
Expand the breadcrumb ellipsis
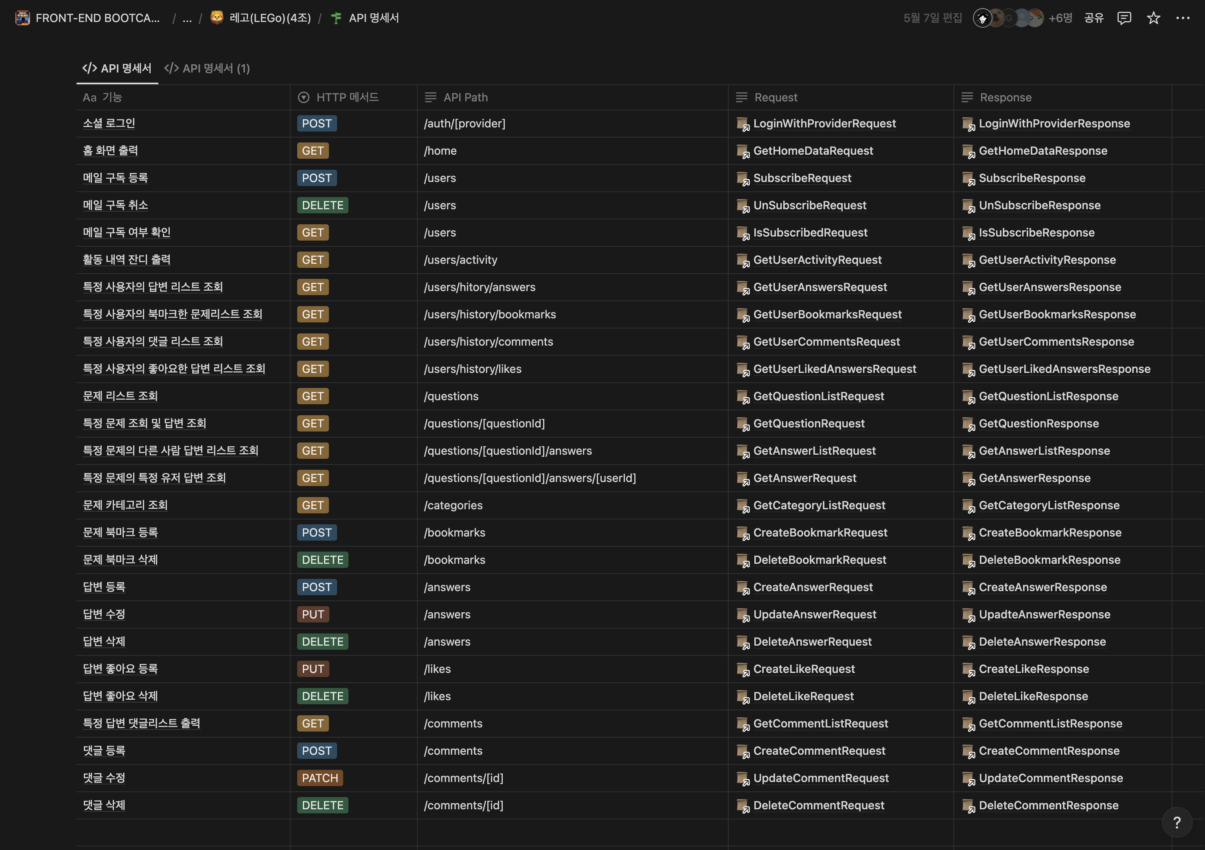(x=187, y=18)
